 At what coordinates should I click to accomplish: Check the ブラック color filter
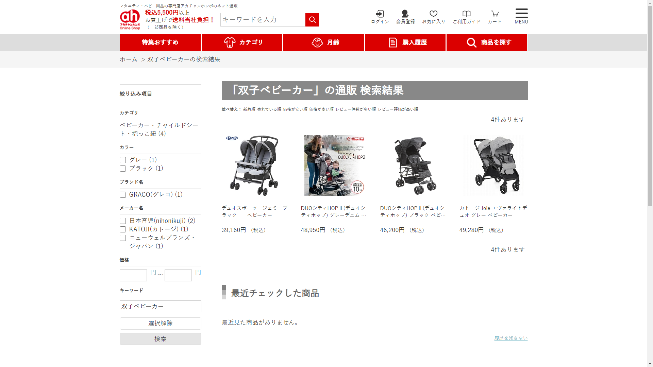pyautogui.click(x=123, y=169)
